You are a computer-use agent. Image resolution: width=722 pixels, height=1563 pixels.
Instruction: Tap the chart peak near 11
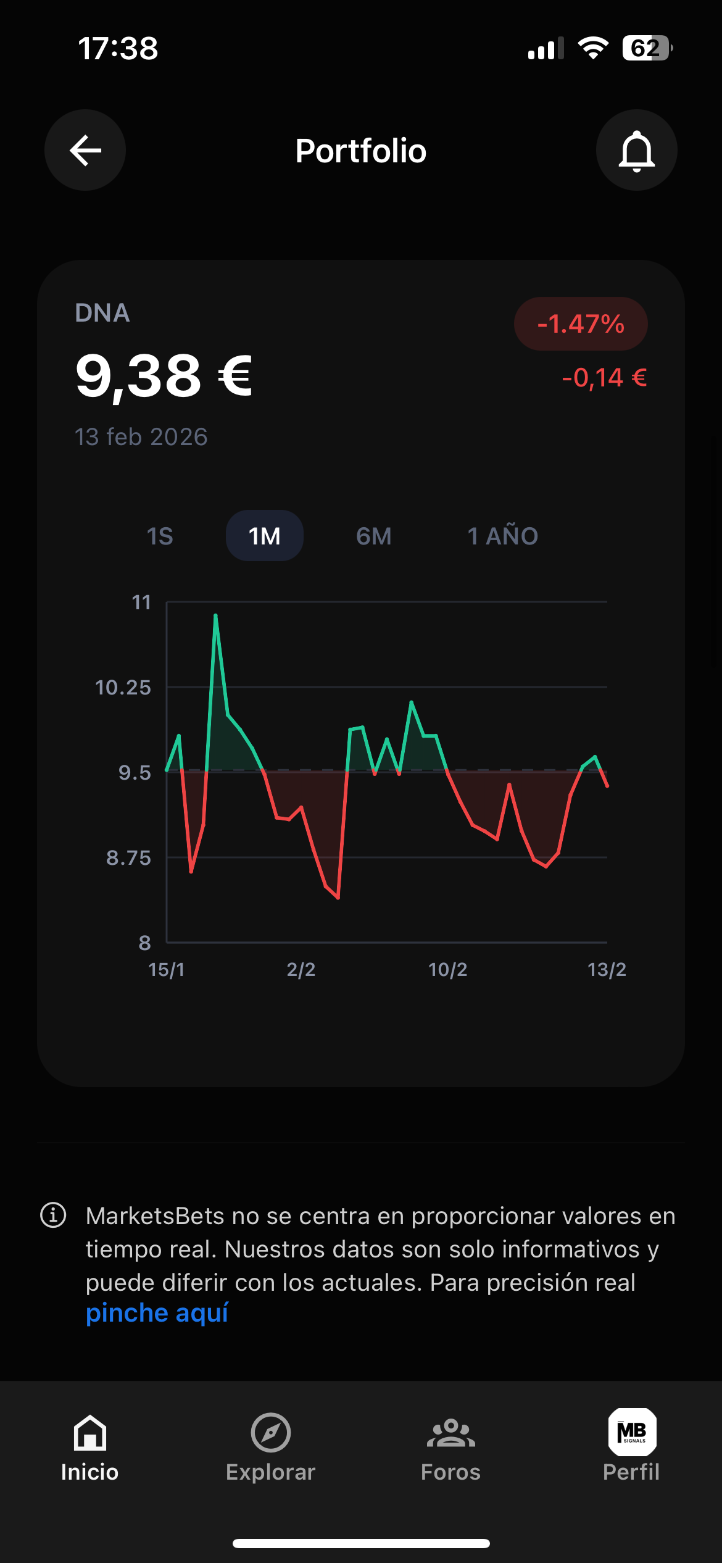point(215,616)
